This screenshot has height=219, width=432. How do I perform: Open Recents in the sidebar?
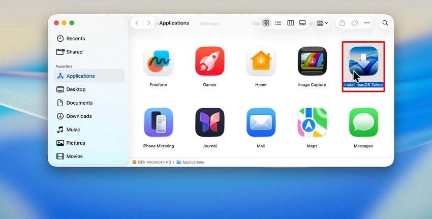pyautogui.click(x=89, y=39)
